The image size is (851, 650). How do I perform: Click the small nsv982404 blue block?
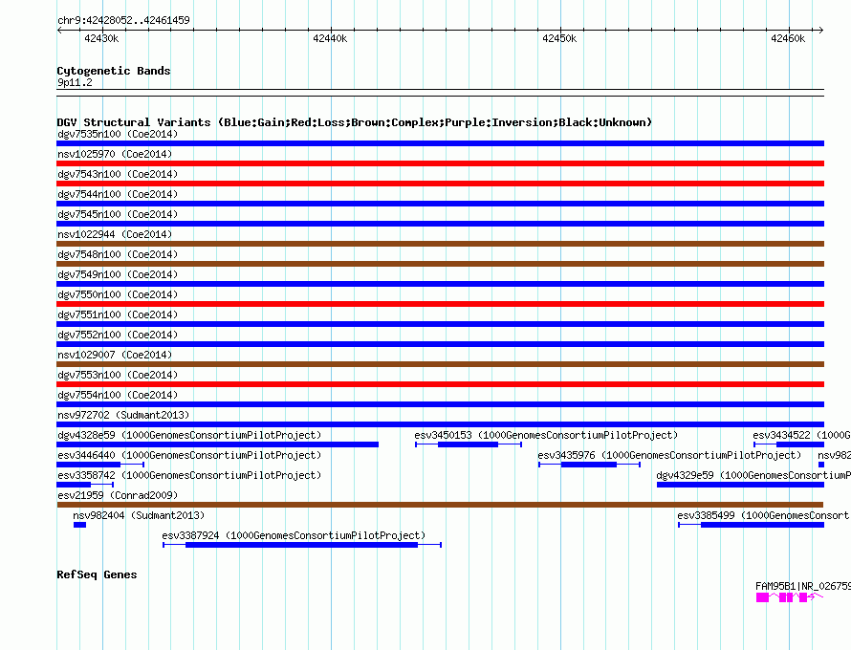79,525
